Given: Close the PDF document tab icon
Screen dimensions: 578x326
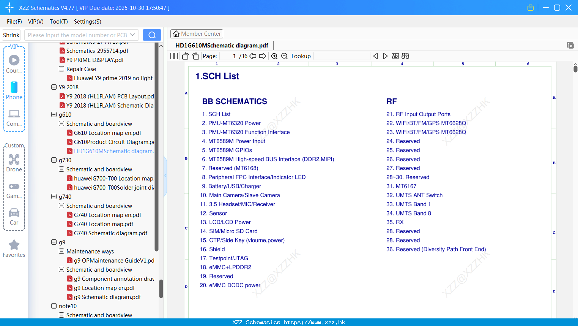Looking at the screenshot, I should coord(570,45).
